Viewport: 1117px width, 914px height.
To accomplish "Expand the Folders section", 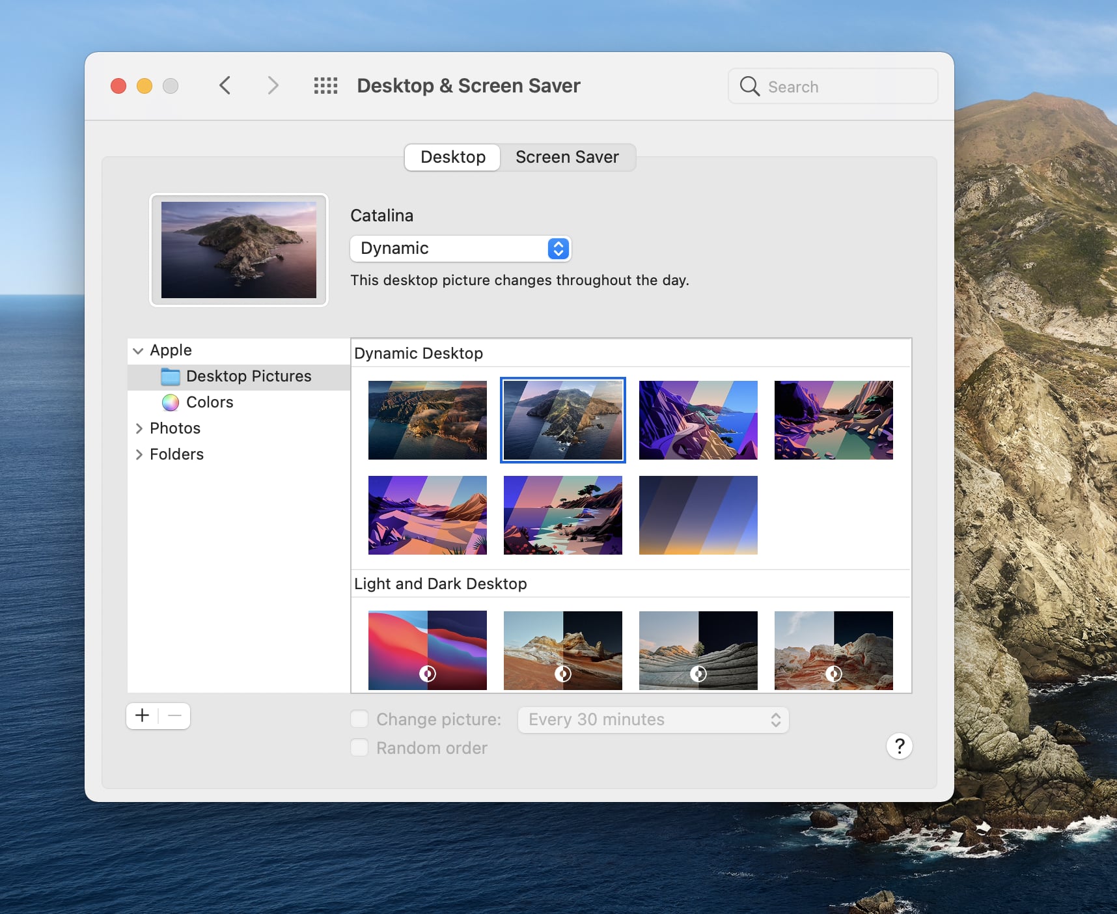I will 139,454.
